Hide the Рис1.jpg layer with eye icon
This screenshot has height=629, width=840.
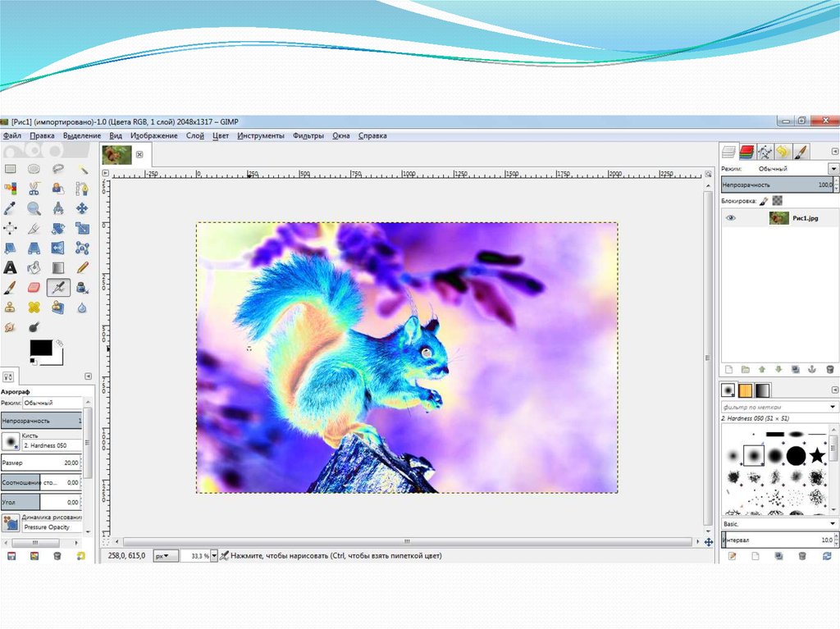pyautogui.click(x=731, y=218)
